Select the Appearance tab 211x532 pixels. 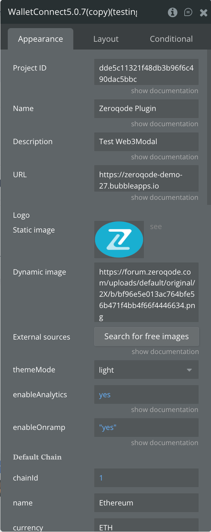[x=40, y=39]
